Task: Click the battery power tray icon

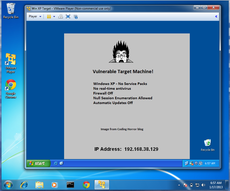Action: click(191, 185)
